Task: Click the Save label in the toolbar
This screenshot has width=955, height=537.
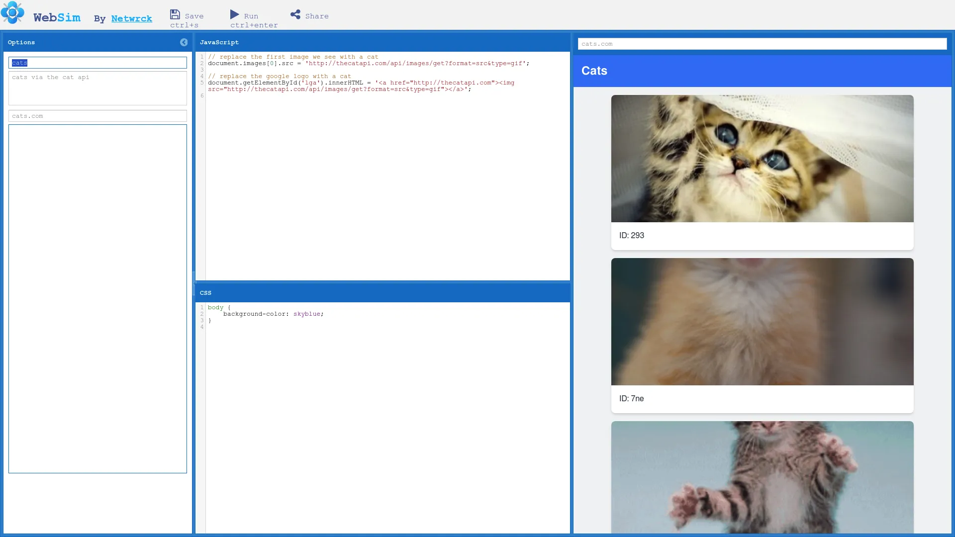Action: 194,16
